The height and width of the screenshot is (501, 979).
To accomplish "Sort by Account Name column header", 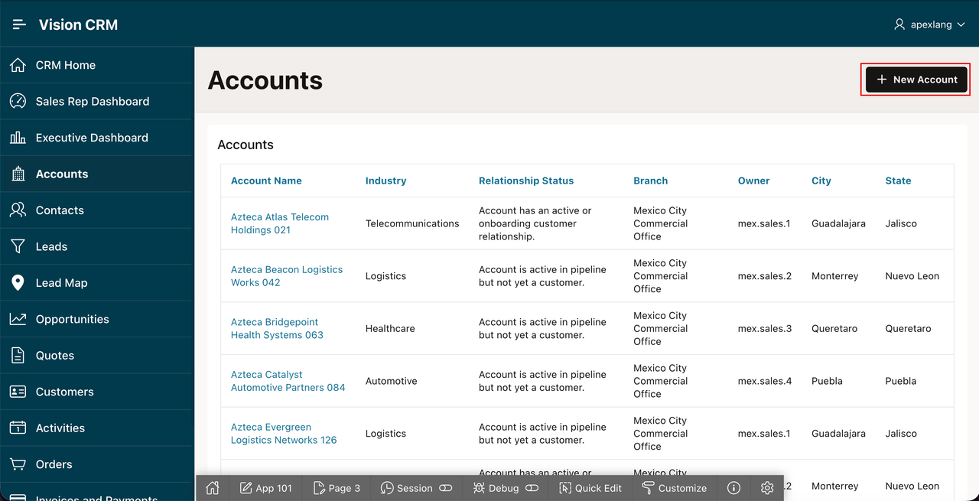I will point(266,181).
